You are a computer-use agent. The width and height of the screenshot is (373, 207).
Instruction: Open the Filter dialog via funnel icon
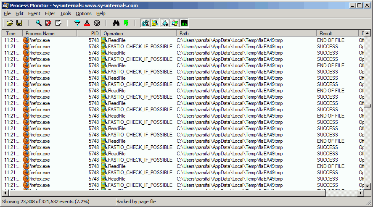click(77, 23)
